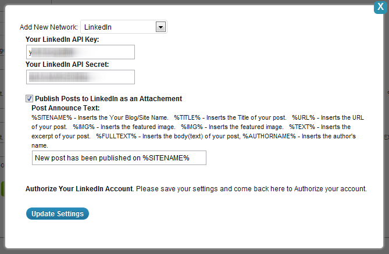The image size is (389, 254).
Task: Click the Your LinkedIn API Key label
Action: click(x=62, y=40)
